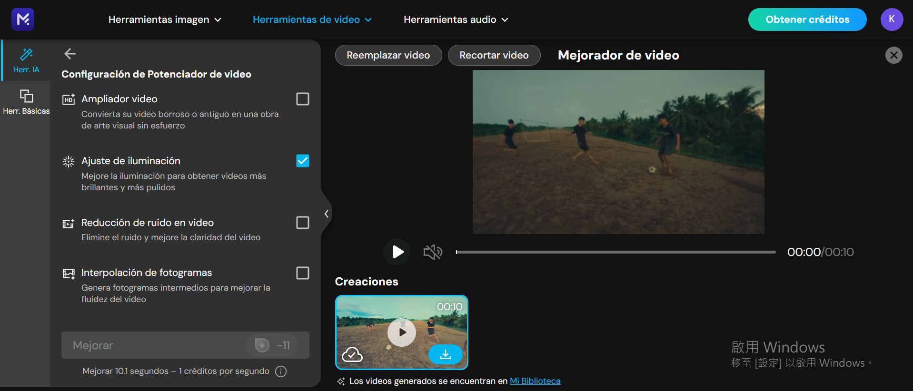This screenshot has height=391, width=913.
Task: Open the creation thumbnail in Creaciones
Action: [x=402, y=332]
